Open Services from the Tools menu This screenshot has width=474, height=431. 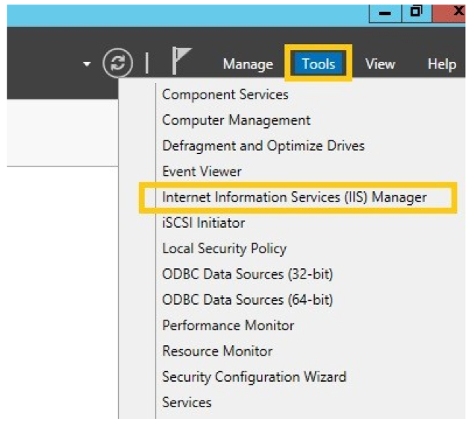(x=187, y=402)
